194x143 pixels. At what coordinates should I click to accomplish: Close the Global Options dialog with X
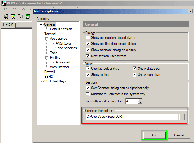coord(190,11)
